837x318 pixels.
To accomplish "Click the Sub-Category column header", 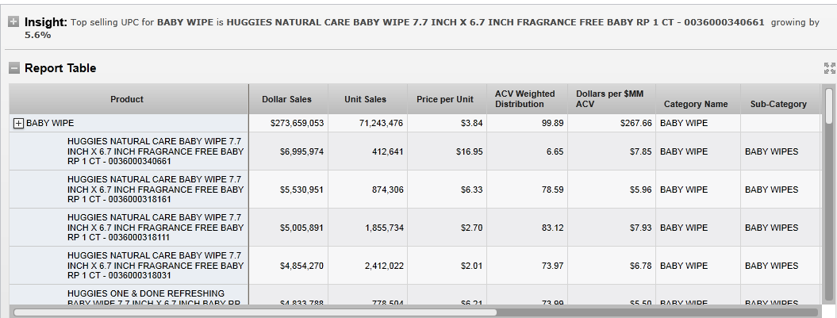I will [778, 104].
